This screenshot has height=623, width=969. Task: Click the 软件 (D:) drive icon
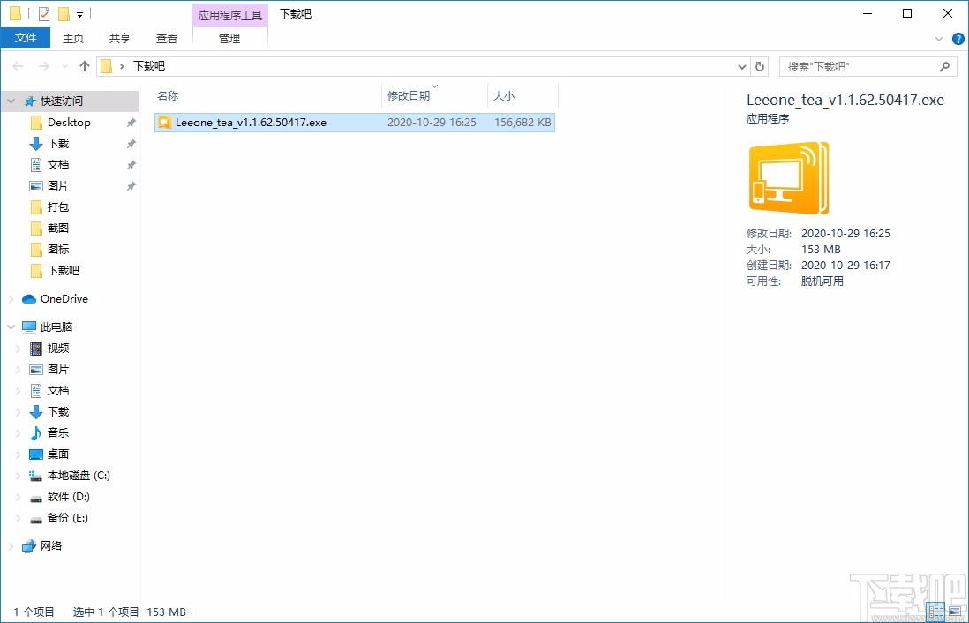[36, 497]
